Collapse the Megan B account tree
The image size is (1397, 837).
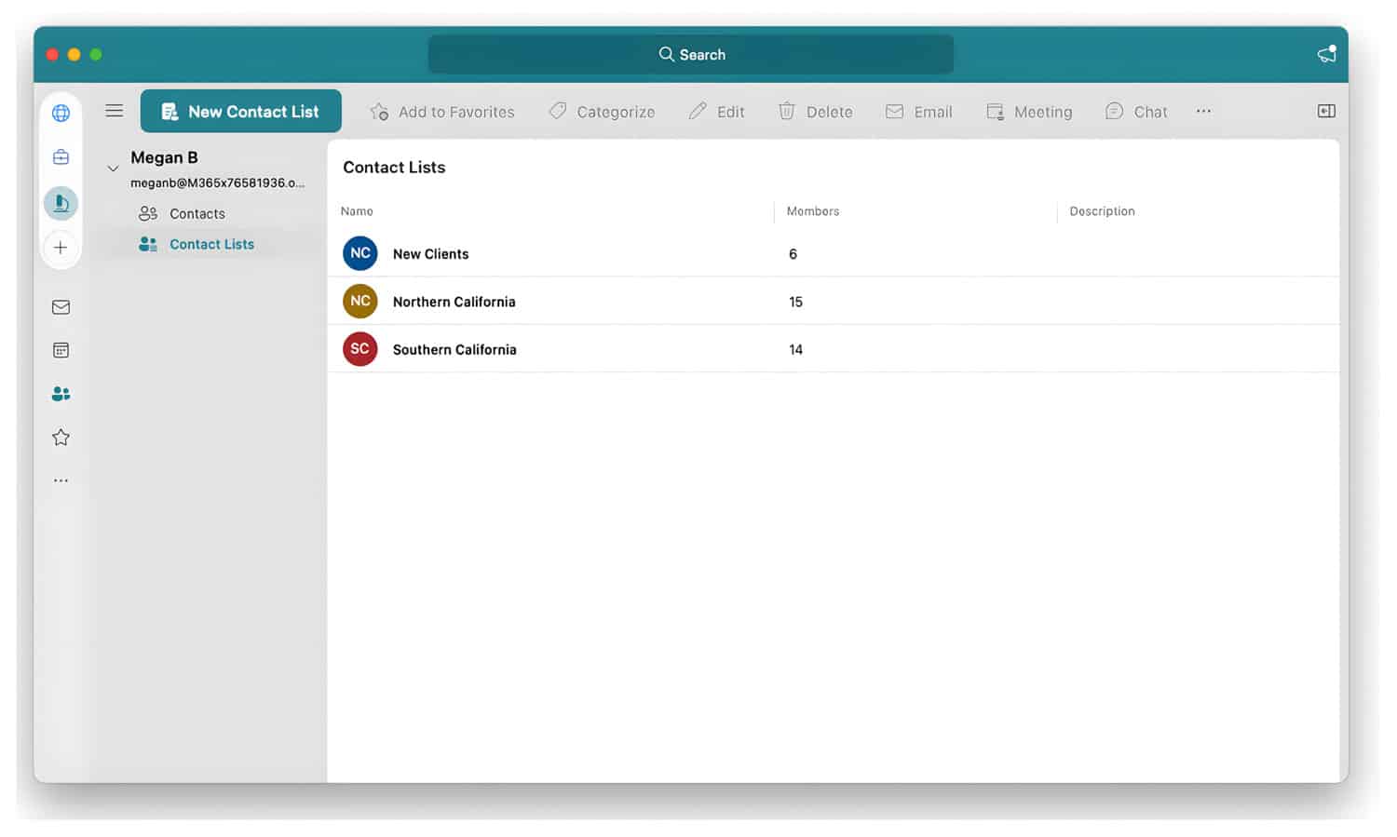coord(113,169)
